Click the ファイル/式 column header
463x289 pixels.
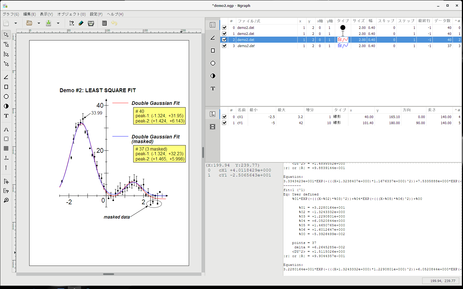(x=249, y=21)
